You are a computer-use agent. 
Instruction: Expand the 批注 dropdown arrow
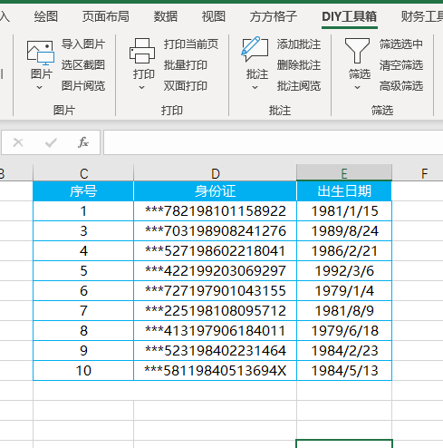click(x=255, y=88)
